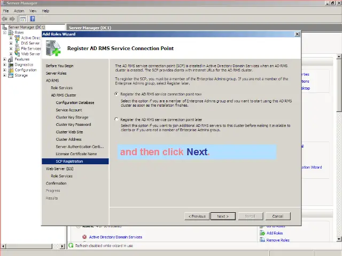The height and width of the screenshot is (256, 342).
Task: Select the SCP Registration wizard step
Action: point(75,161)
